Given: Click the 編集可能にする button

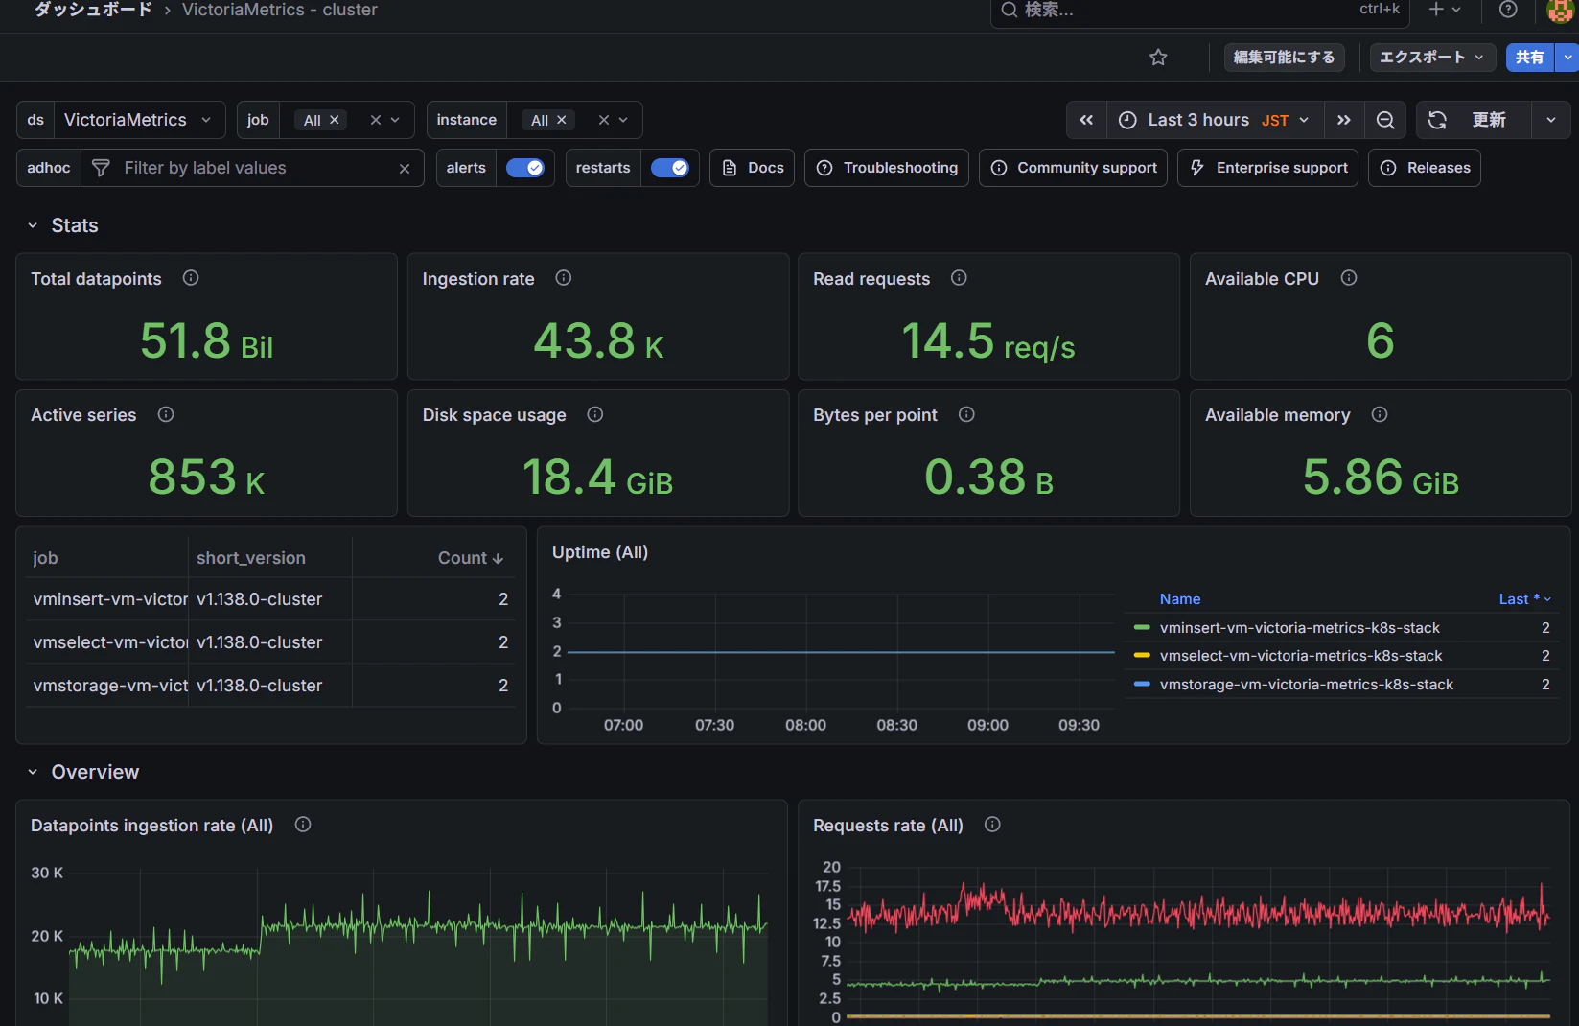Looking at the screenshot, I should point(1284,58).
